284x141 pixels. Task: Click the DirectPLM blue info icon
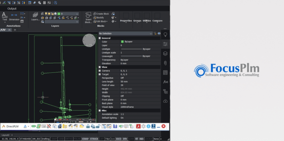(148, 126)
